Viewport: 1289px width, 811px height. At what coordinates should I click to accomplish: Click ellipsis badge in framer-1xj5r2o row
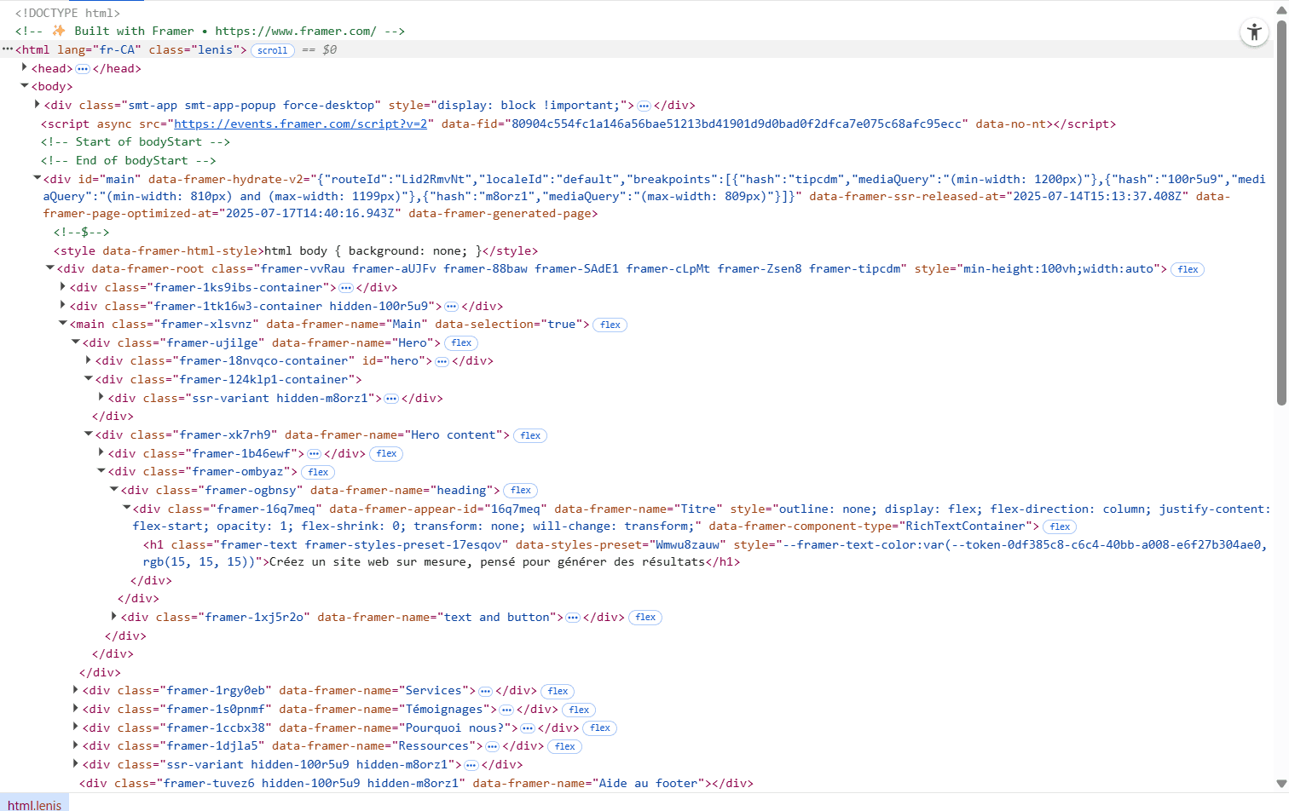(x=573, y=618)
